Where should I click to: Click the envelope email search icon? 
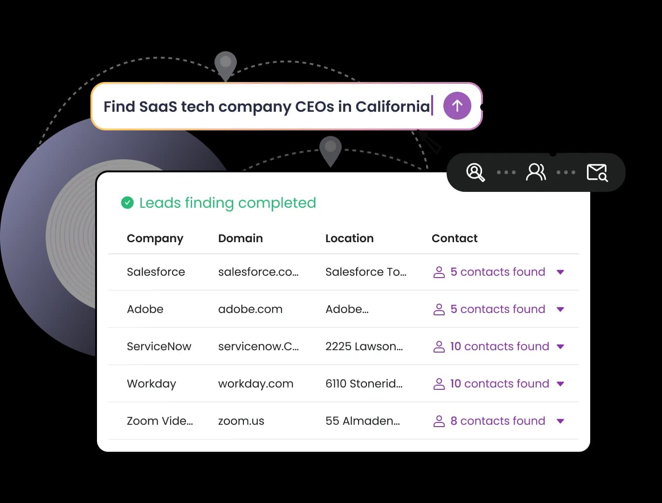tap(597, 172)
